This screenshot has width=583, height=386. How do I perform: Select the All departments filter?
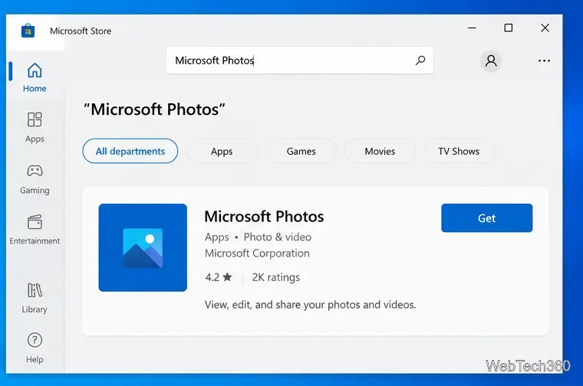pyautogui.click(x=130, y=151)
